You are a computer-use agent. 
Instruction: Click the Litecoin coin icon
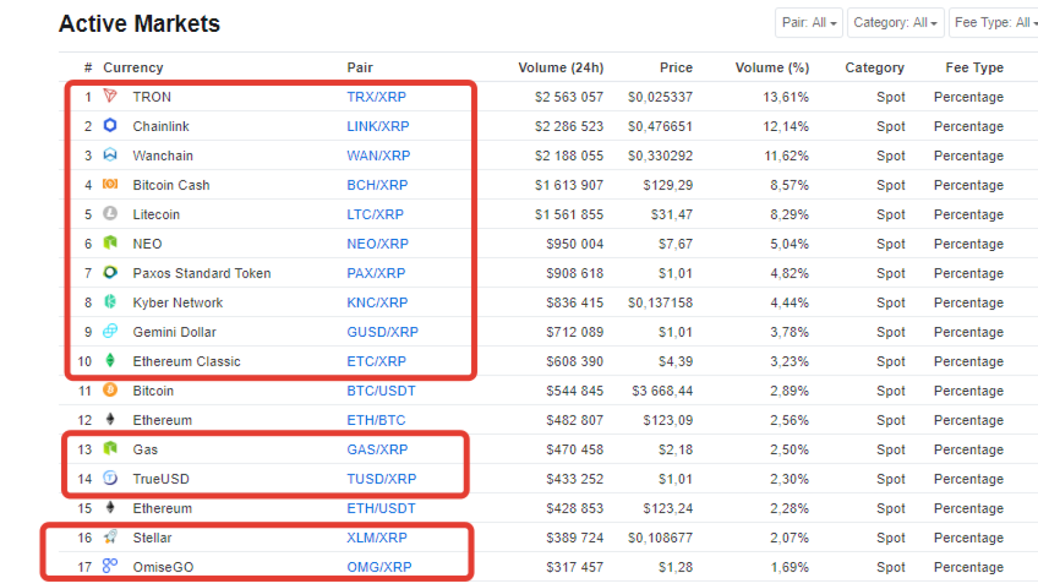[x=110, y=213]
